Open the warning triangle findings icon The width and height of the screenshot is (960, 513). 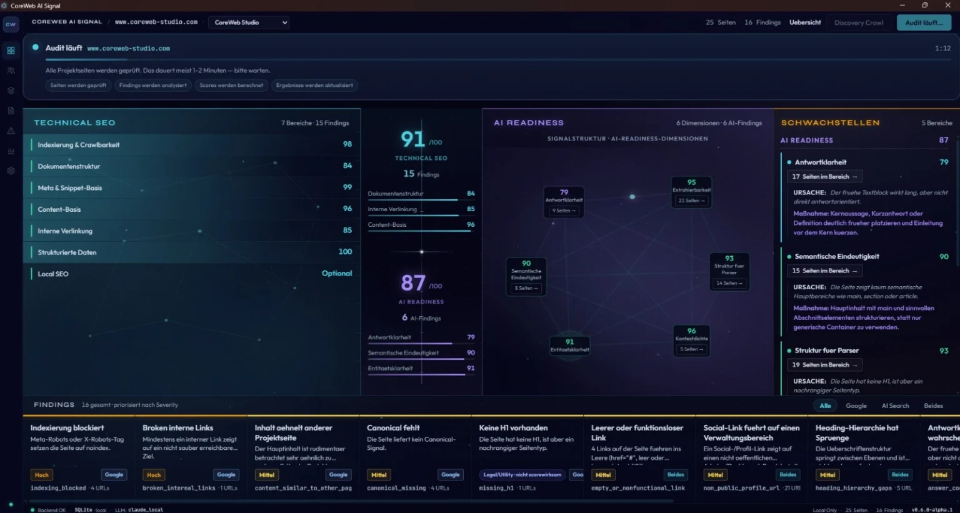(x=11, y=131)
